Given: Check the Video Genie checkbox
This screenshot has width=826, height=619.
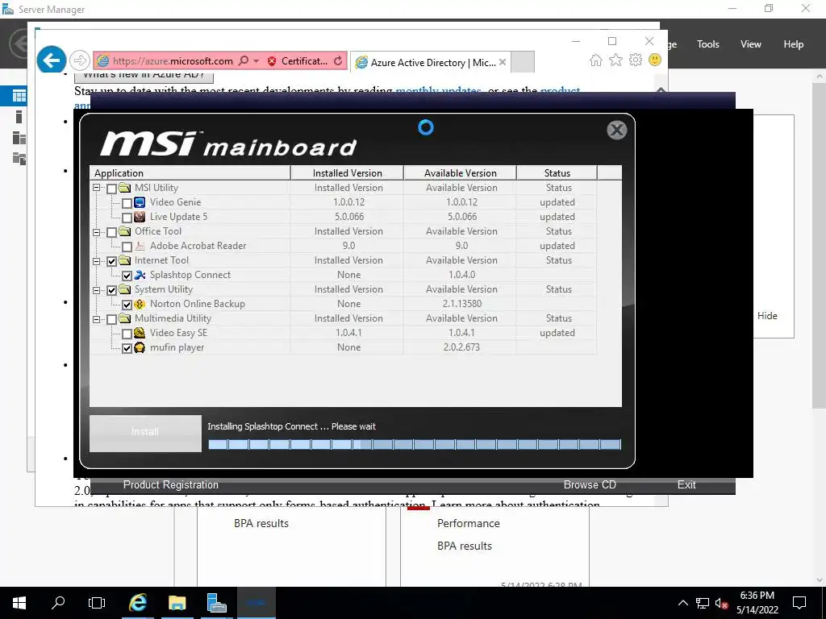Looking at the screenshot, I should pyautogui.click(x=127, y=202).
